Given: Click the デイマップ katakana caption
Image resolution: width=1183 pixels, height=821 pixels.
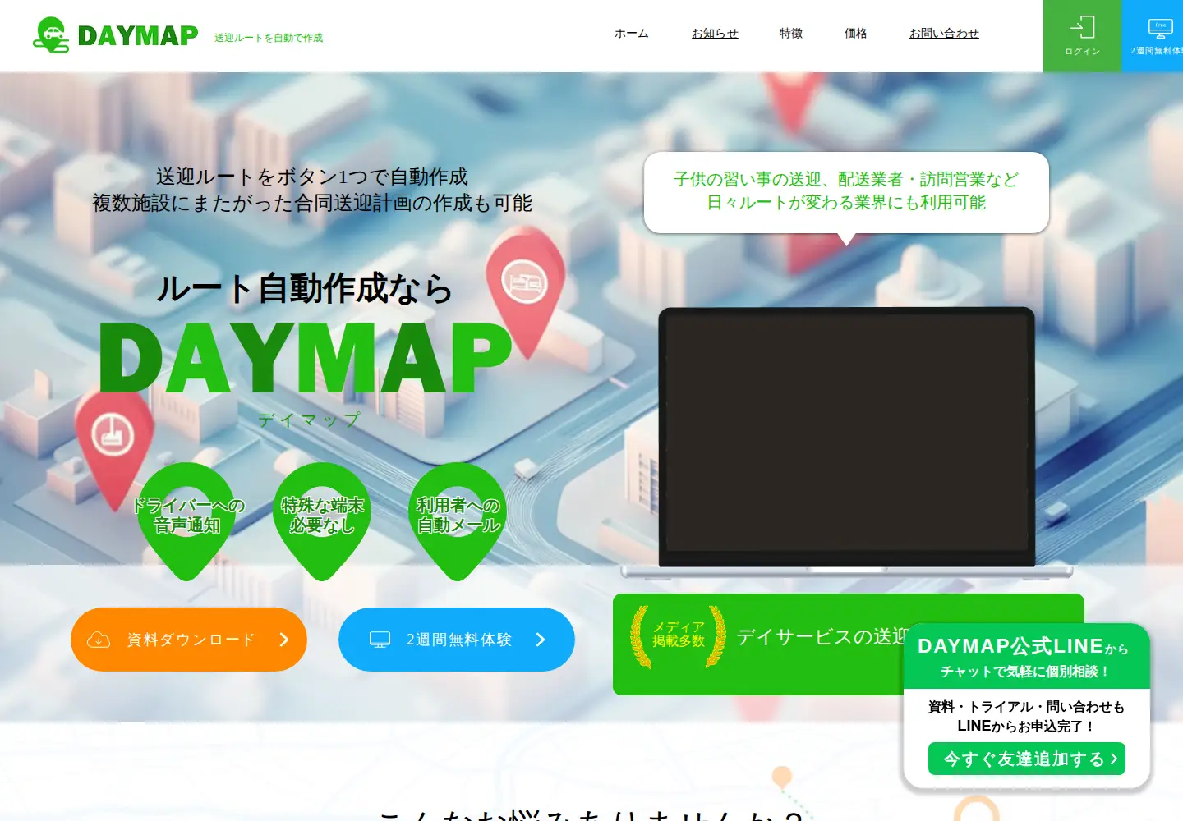Looking at the screenshot, I should tap(309, 420).
